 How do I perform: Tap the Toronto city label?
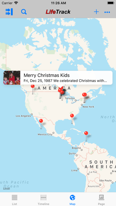click(x=70, y=98)
